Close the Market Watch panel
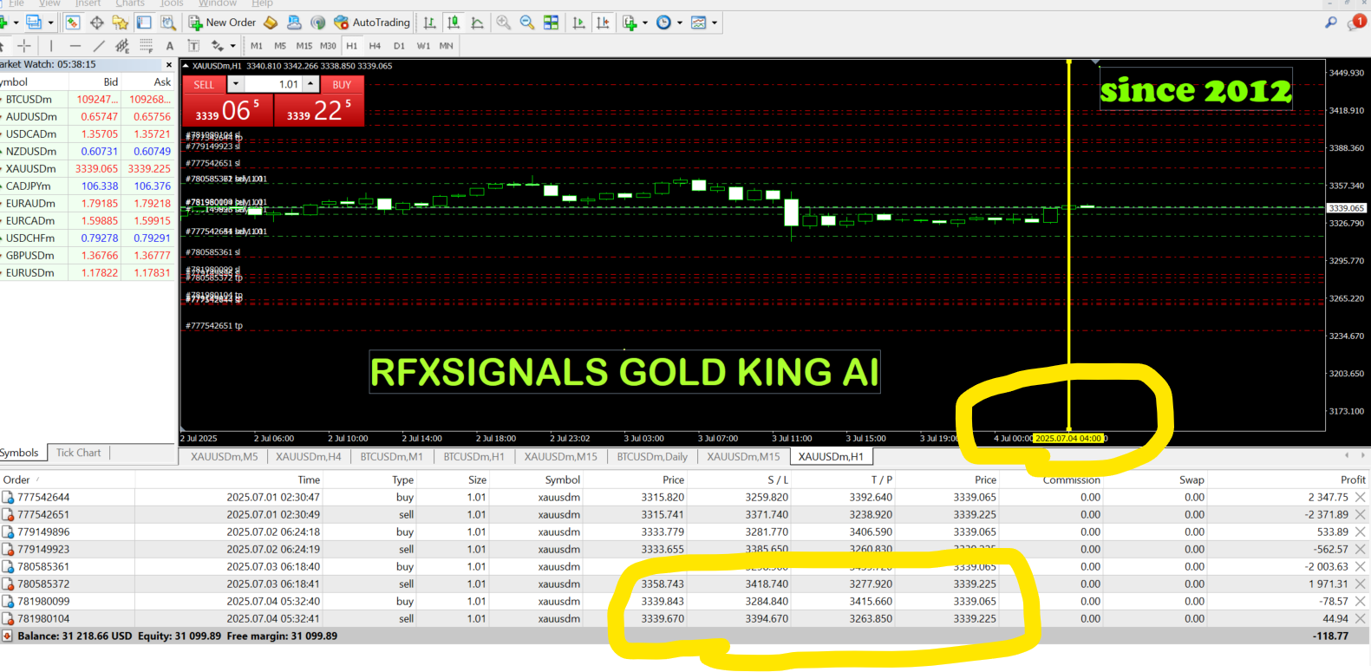1371x672 pixels. coord(169,65)
